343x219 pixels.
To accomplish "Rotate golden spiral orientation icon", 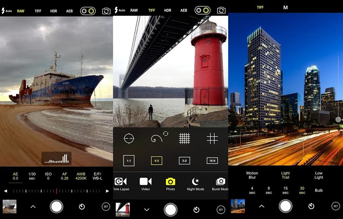I will tap(165, 133).
